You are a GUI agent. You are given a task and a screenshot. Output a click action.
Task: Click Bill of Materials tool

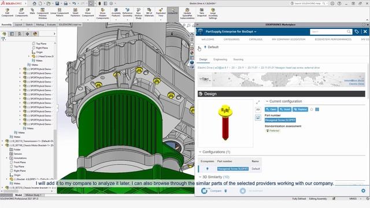tap(149, 13)
